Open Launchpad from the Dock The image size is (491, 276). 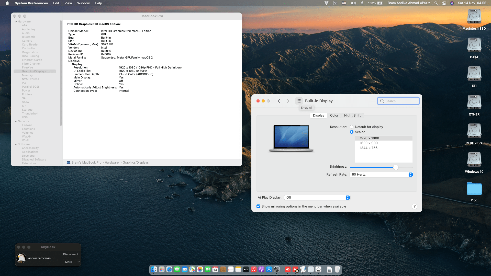click(161, 270)
